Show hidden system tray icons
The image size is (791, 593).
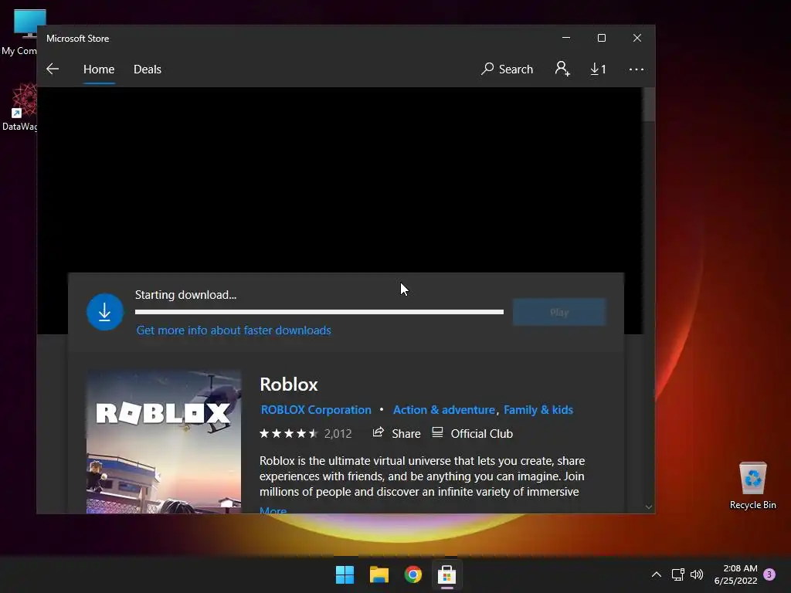[x=657, y=574]
